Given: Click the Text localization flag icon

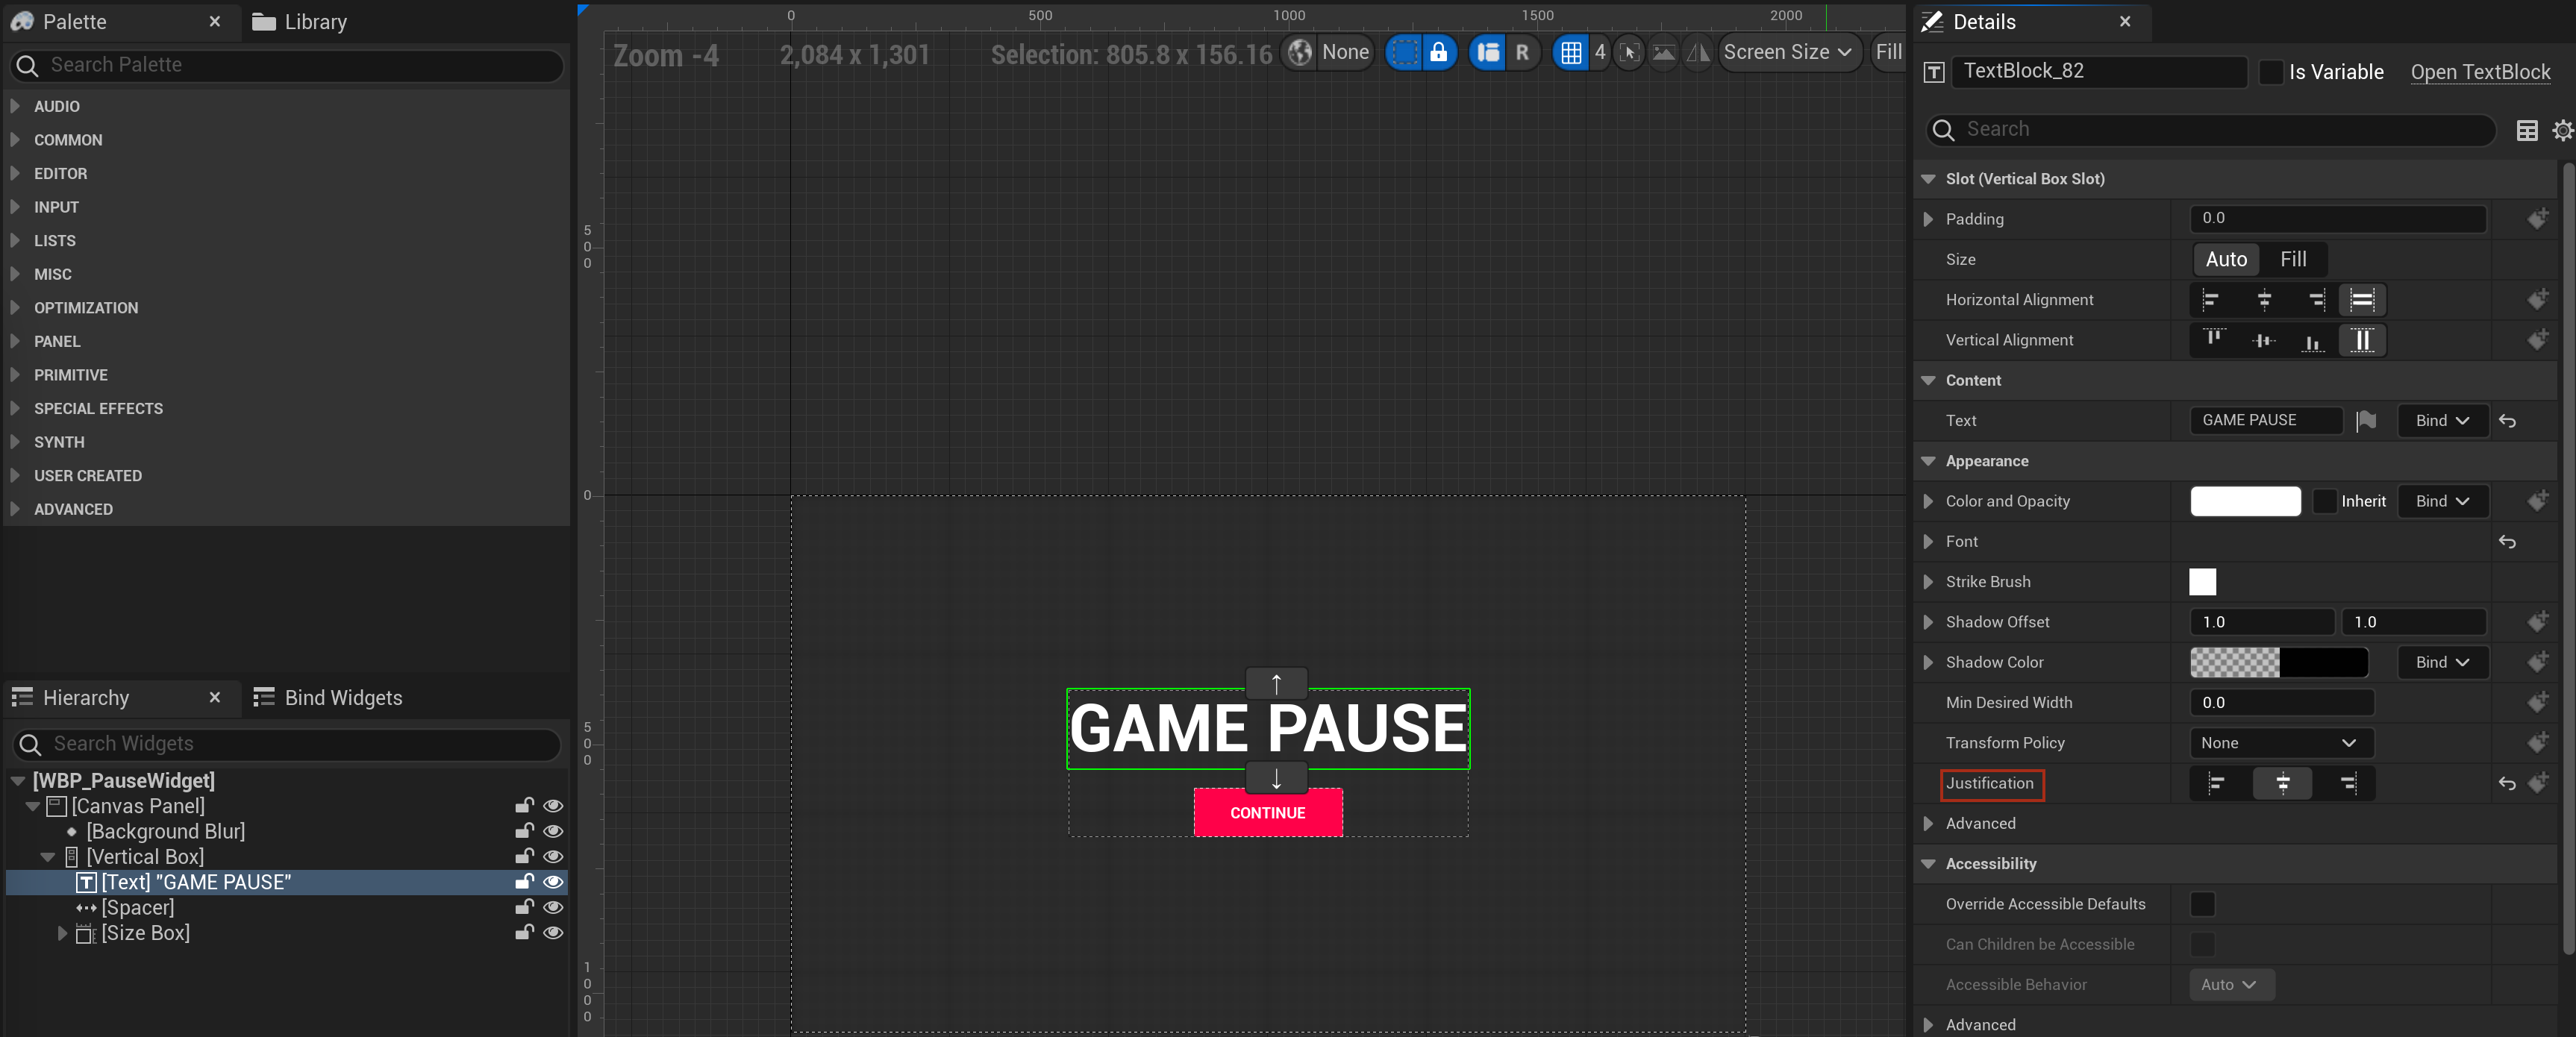Looking at the screenshot, I should pos(2366,421).
